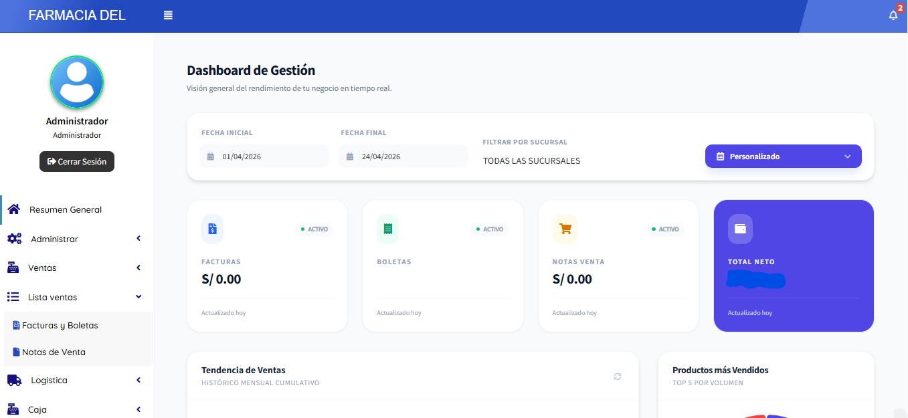The image size is (908, 418).
Task: Click the gears icon beside Administrar
Action: pyautogui.click(x=14, y=239)
